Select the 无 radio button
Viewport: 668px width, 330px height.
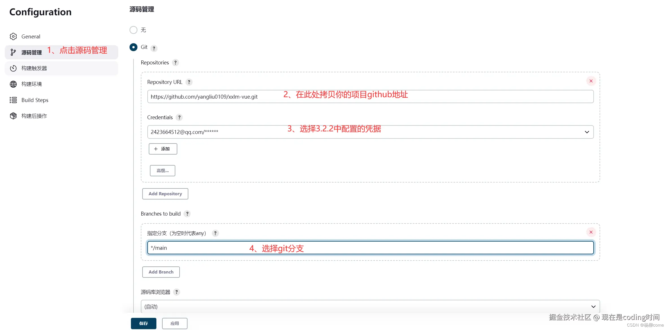(133, 30)
